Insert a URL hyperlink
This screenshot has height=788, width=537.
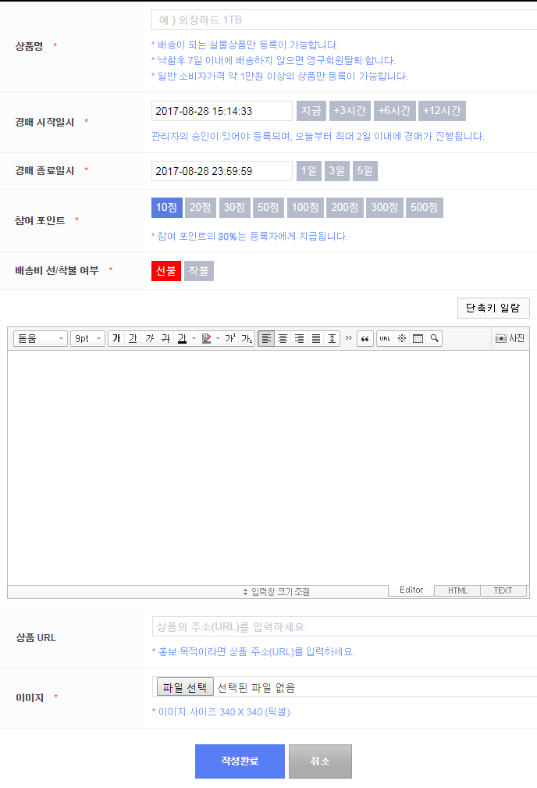pos(385,339)
